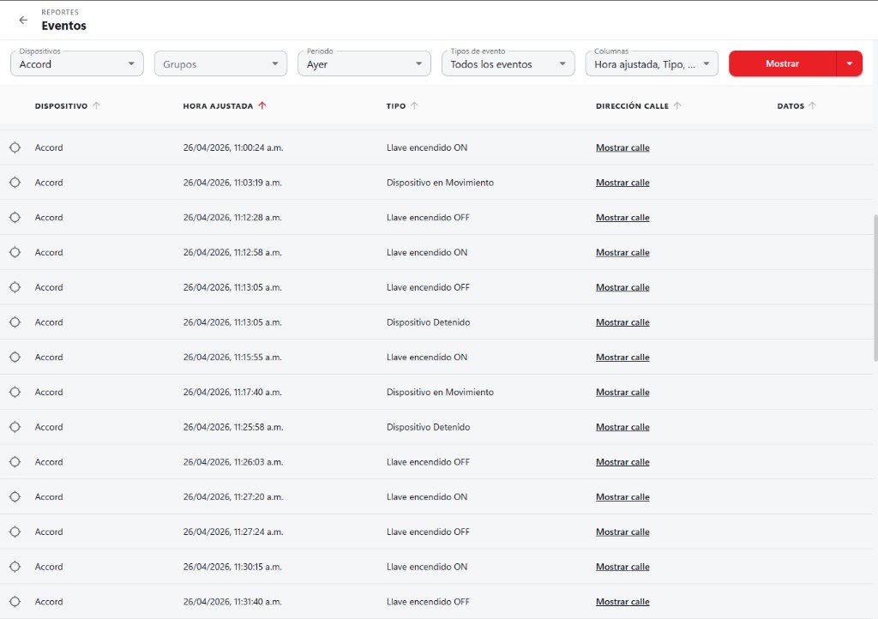Select 'Dispositivo Detenido' at 11:25:58
Viewport: 878px width, 619px height.
429,427
